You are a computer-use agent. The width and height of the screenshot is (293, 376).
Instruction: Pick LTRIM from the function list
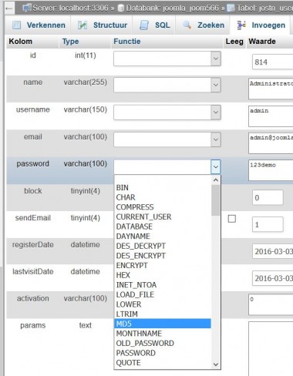click(x=163, y=314)
